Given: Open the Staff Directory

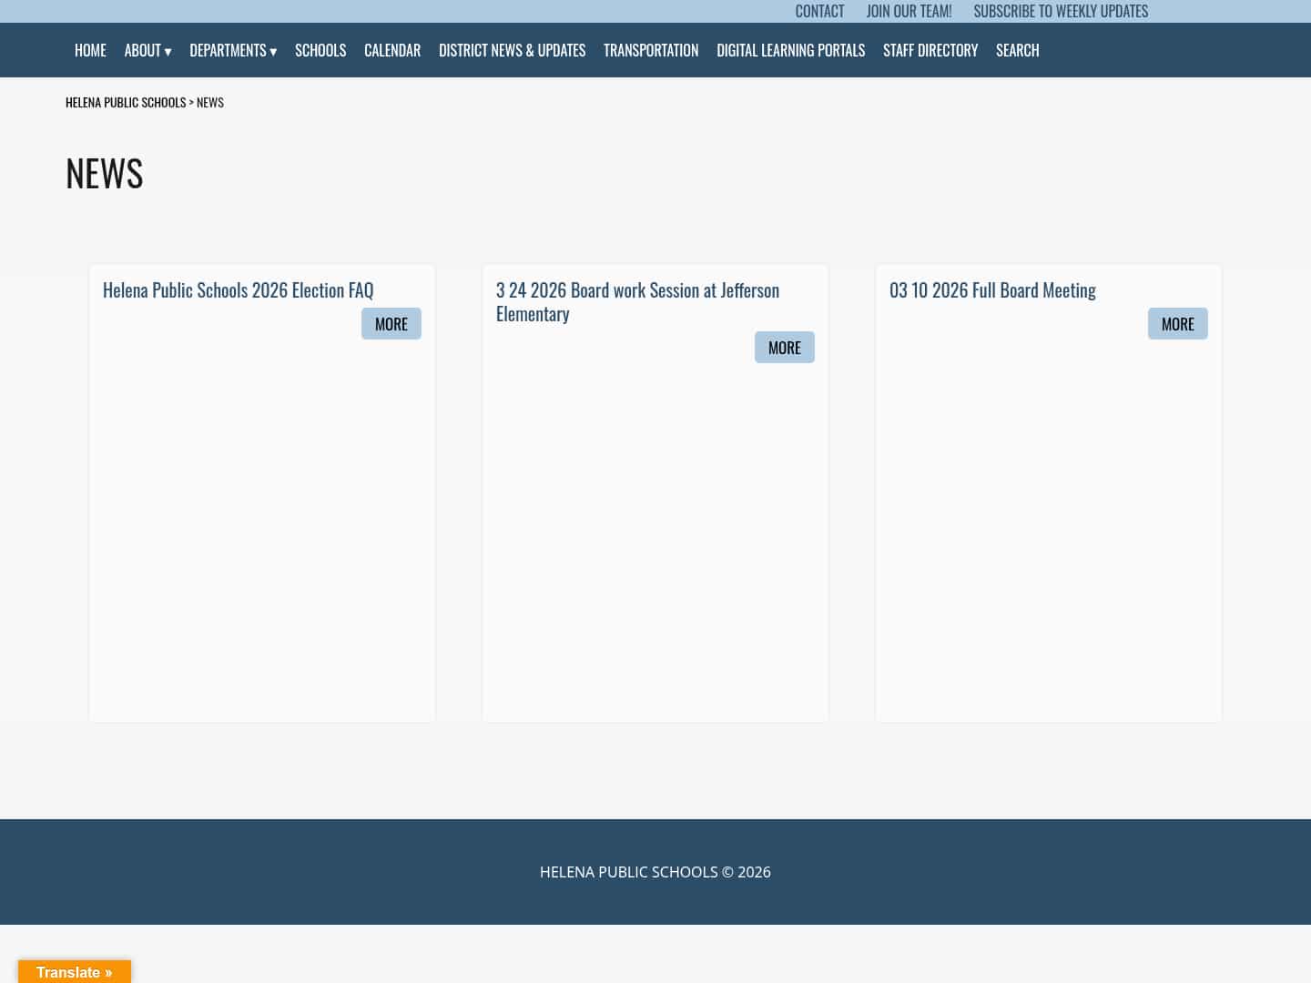Looking at the screenshot, I should pyautogui.click(x=930, y=50).
